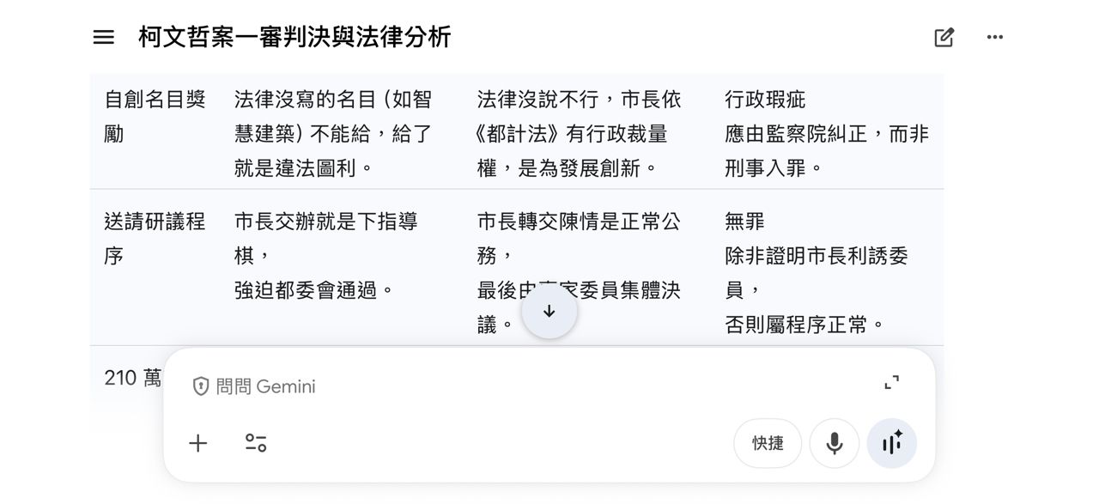This screenshot has width=1099, height=504.
Task: Type in the 問問 Gemini input field
Action: click(x=515, y=386)
